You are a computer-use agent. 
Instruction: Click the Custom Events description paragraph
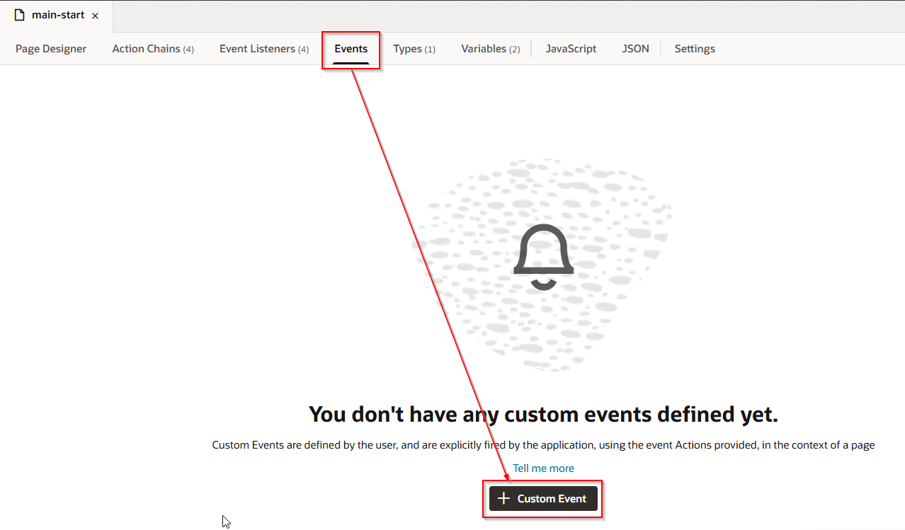(x=543, y=445)
